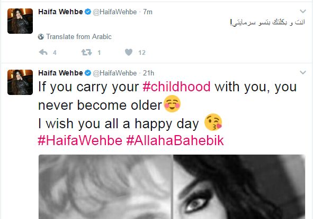Image resolution: width=313 pixels, height=219 pixels.
Task: Click Translate from Arabic link
Action: point(79,37)
